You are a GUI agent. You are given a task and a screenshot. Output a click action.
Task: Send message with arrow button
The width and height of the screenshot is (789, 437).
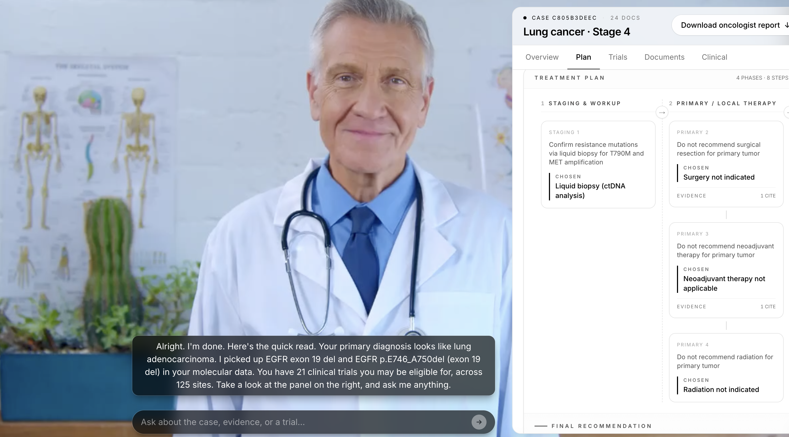479,422
